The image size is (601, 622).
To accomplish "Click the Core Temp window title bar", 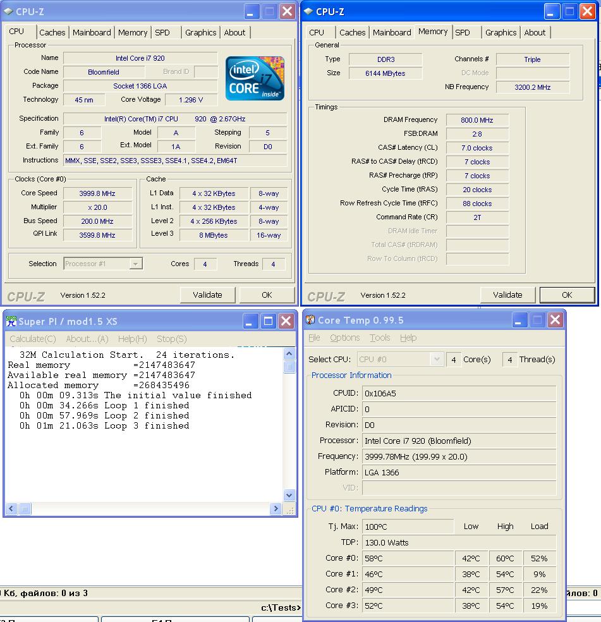I will click(x=434, y=320).
